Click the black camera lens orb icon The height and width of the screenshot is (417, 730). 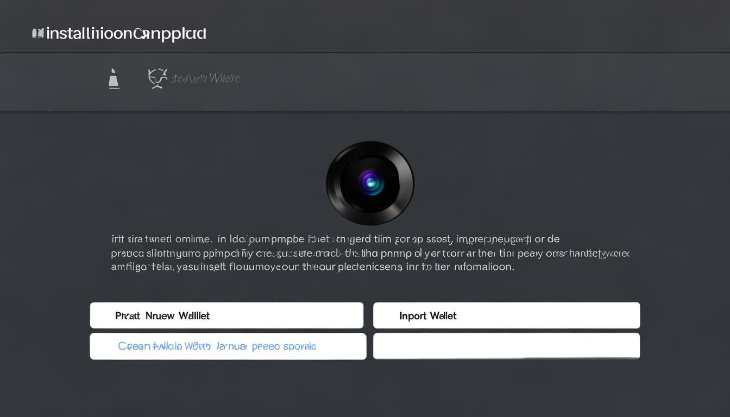[x=370, y=183]
